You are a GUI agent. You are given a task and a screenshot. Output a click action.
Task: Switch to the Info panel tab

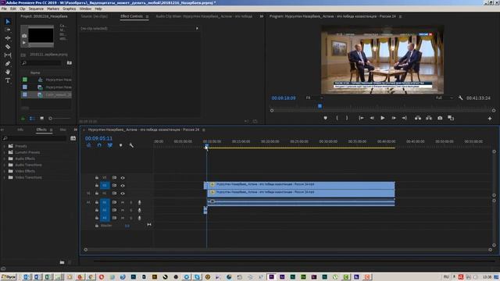pos(20,130)
